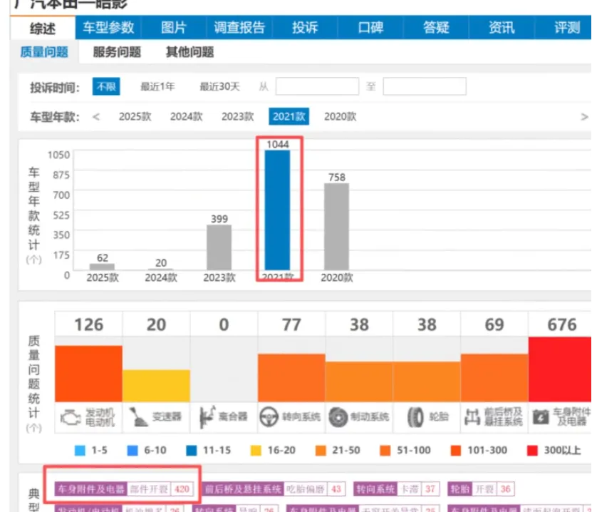Screen dimensions: 592x512
Task: Click the 300以上 red legend swatch
Action: (x=532, y=451)
